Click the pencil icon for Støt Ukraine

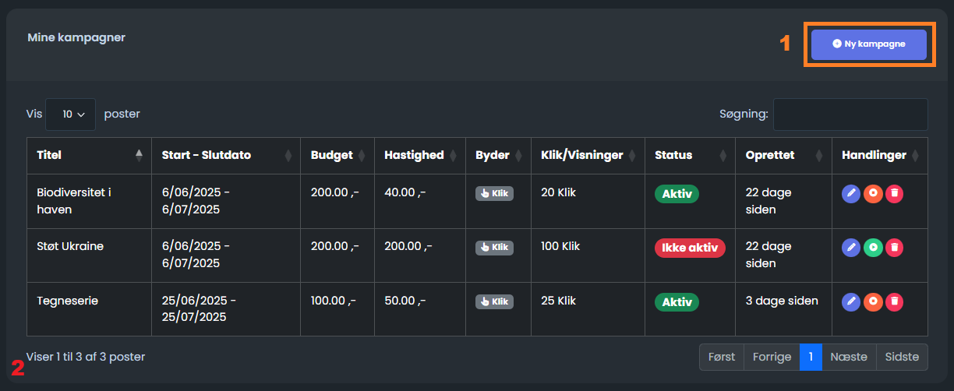(x=852, y=248)
